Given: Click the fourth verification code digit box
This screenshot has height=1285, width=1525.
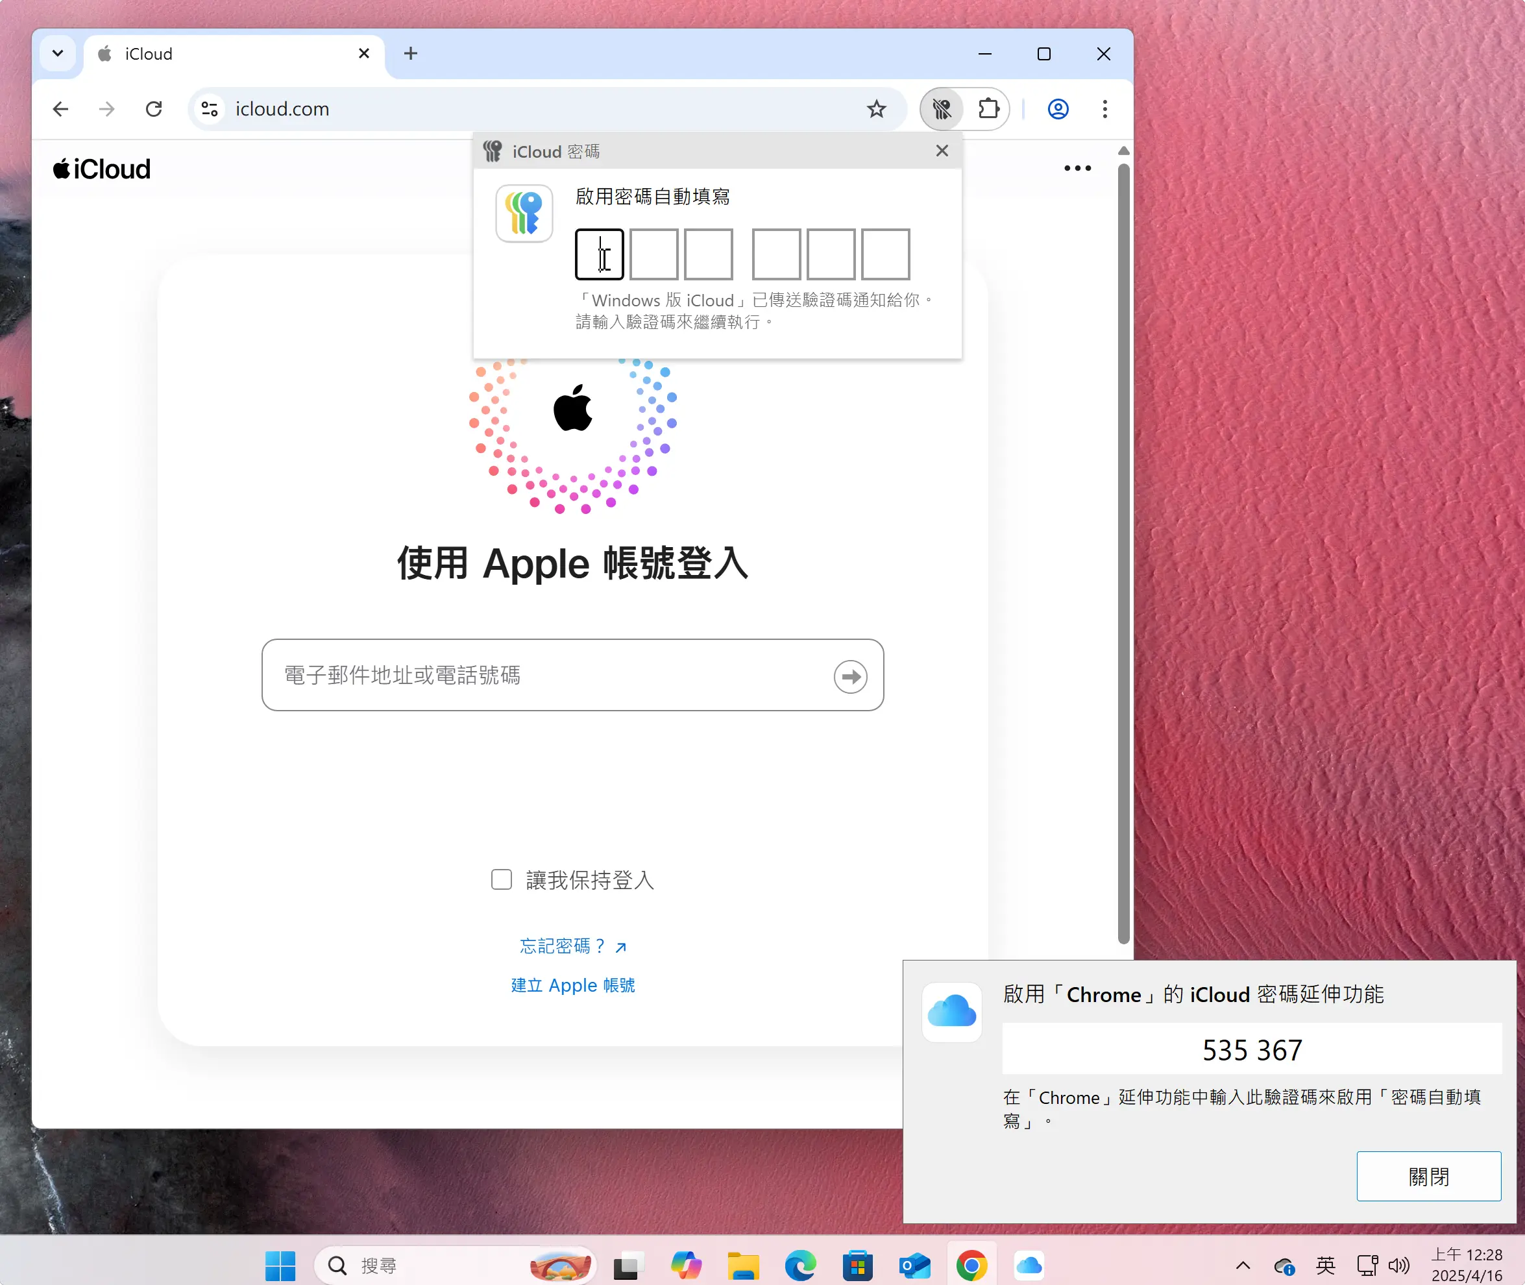Looking at the screenshot, I should coord(776,254).
